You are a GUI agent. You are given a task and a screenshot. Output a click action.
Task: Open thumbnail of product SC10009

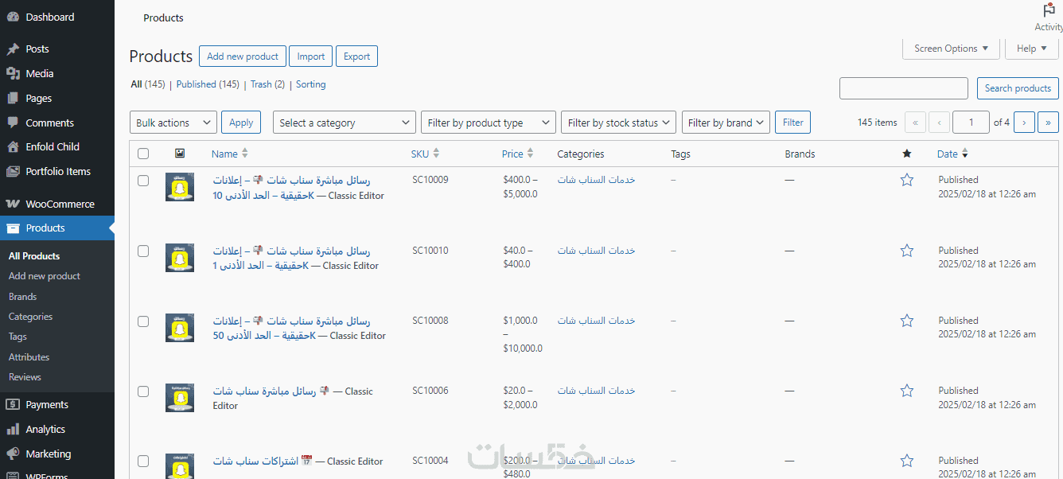pos(180,187)
